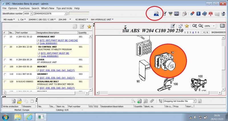Tick checkbox for item 90 COVER
The height and width of the screenshot is (121, 228).
(x=5, y=60)
